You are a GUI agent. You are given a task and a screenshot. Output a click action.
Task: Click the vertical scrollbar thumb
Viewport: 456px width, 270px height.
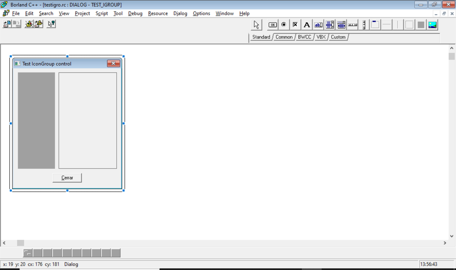452,56
